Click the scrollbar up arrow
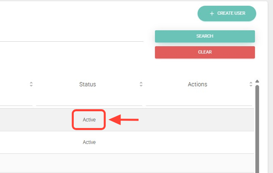273x173 pixels. (x=257, y=81)
